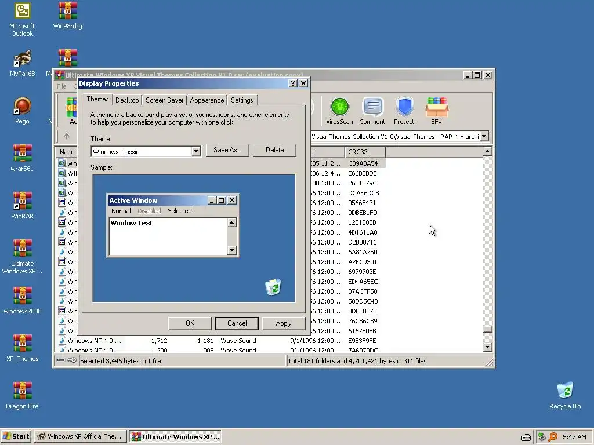Click Apply in Display Properties
Screen dimensions: 594x445
(284, 323)
